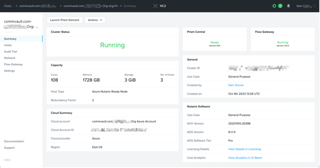
Task: Click the NC2 product label
Action: pyautogui.click(x=163, y=6)
